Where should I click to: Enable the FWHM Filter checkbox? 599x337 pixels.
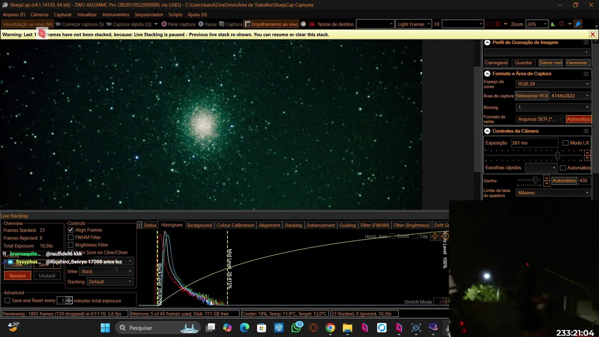(71, 238)
